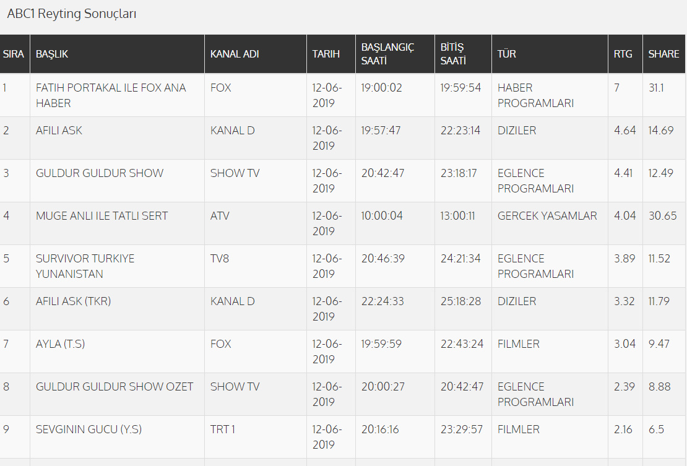Click the BAŞLIK column header
687x466 pixels.
point(52,54)
